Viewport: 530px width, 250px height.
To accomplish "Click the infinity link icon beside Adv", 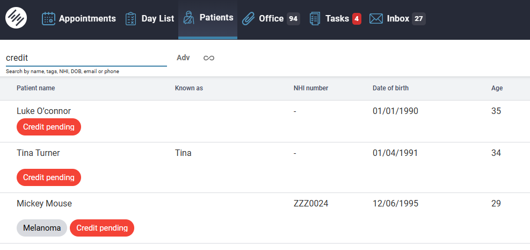I will click(209, 58).
